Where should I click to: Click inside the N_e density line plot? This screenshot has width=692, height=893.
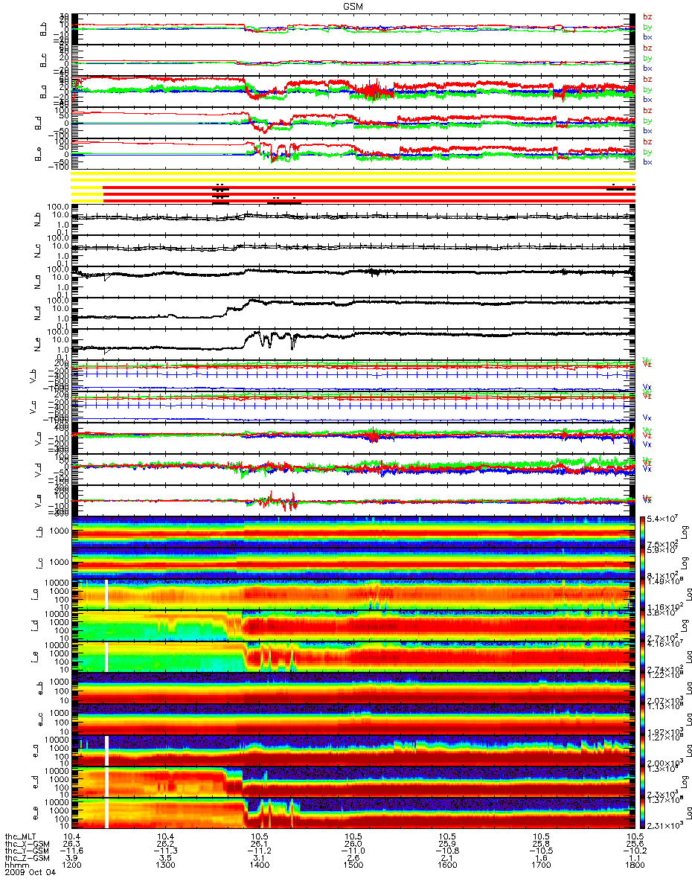pyautogui.click(x=353, y=345)
